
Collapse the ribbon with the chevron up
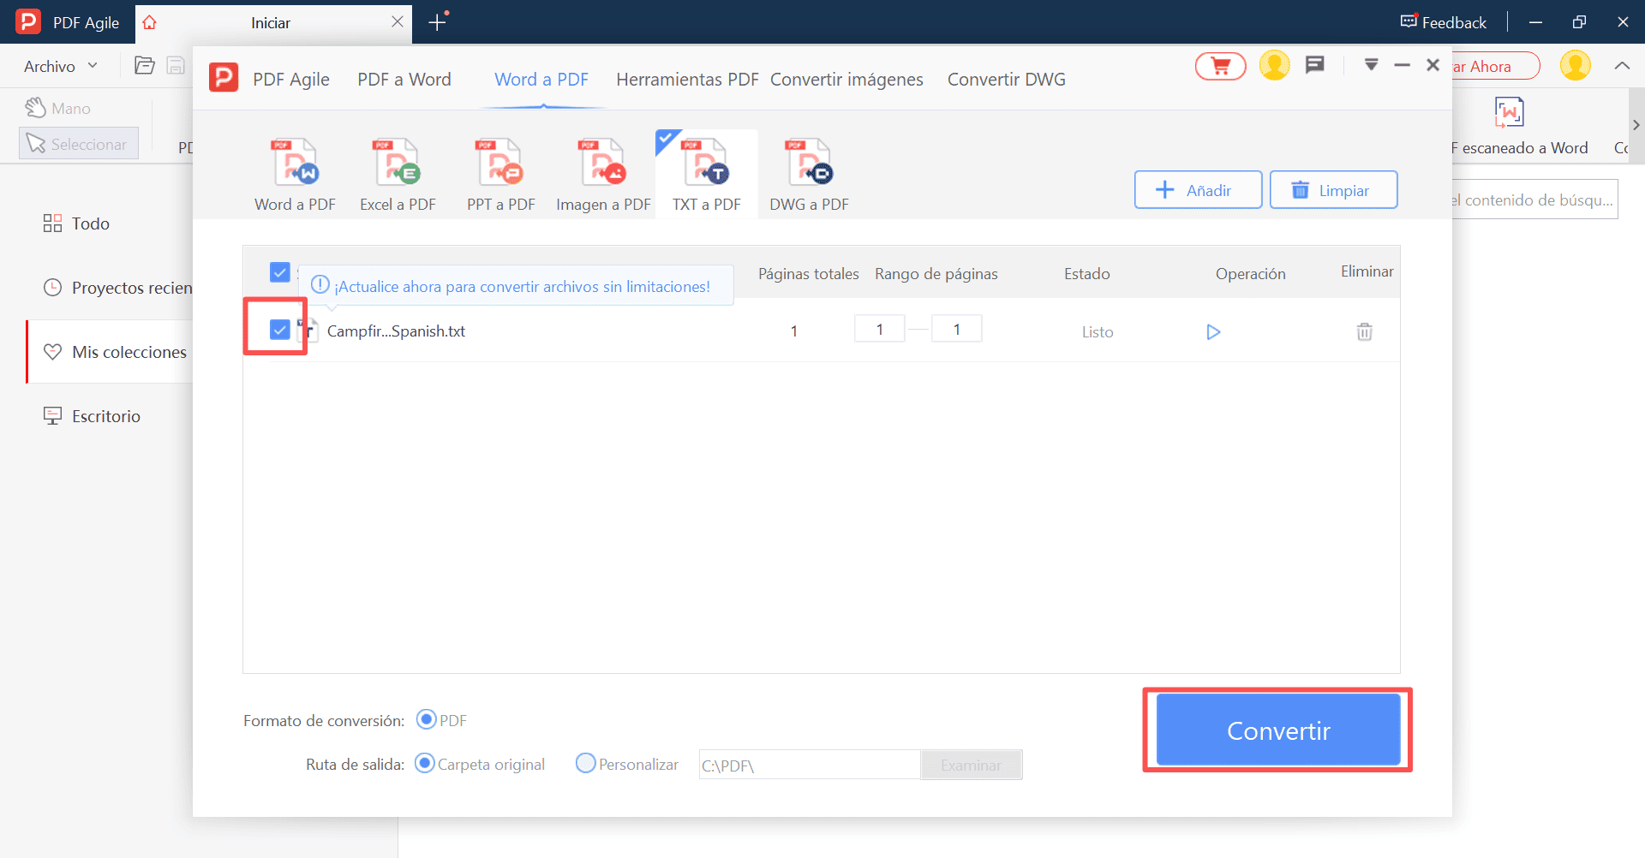click(x=1622, y=66)
